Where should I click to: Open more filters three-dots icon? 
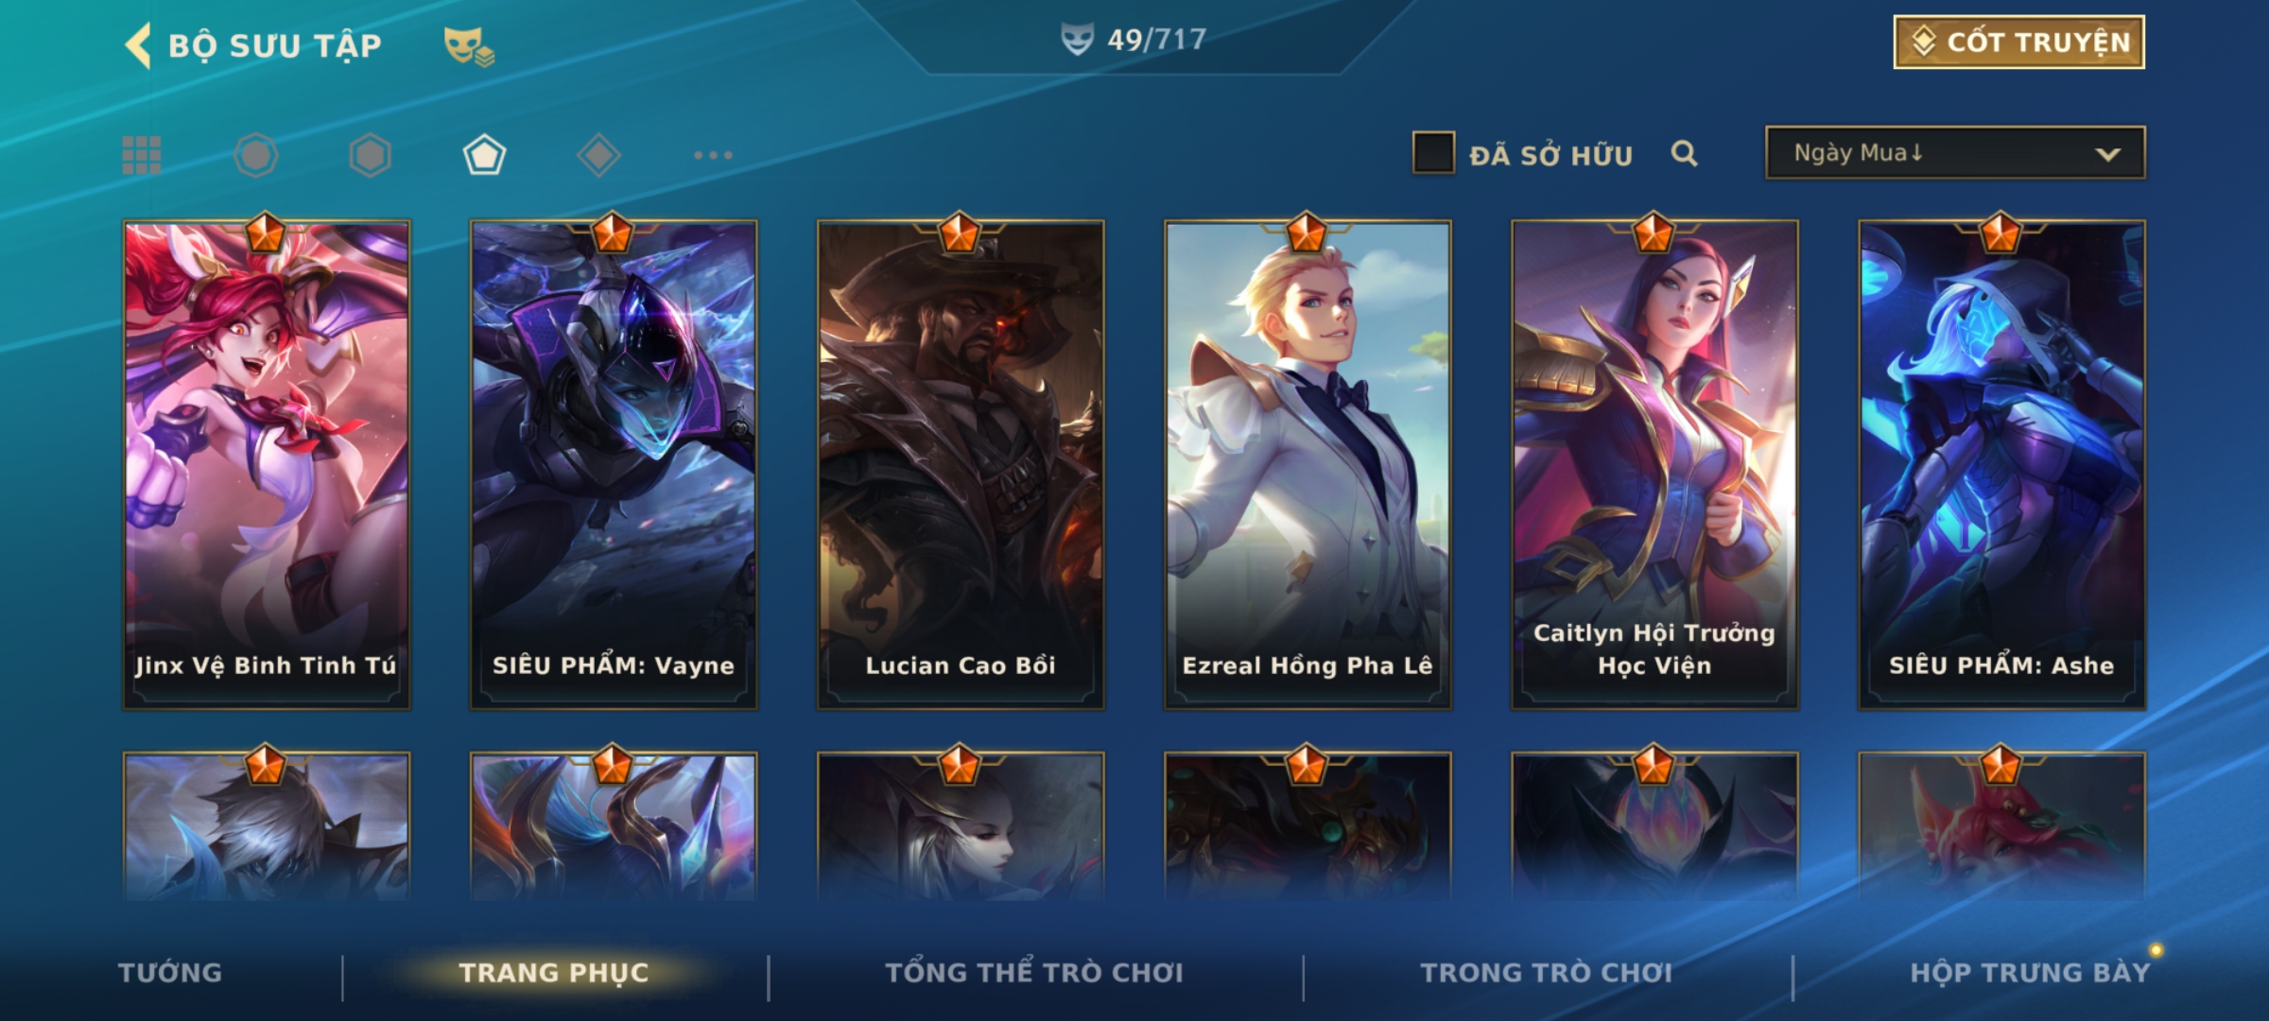[713, 155]
